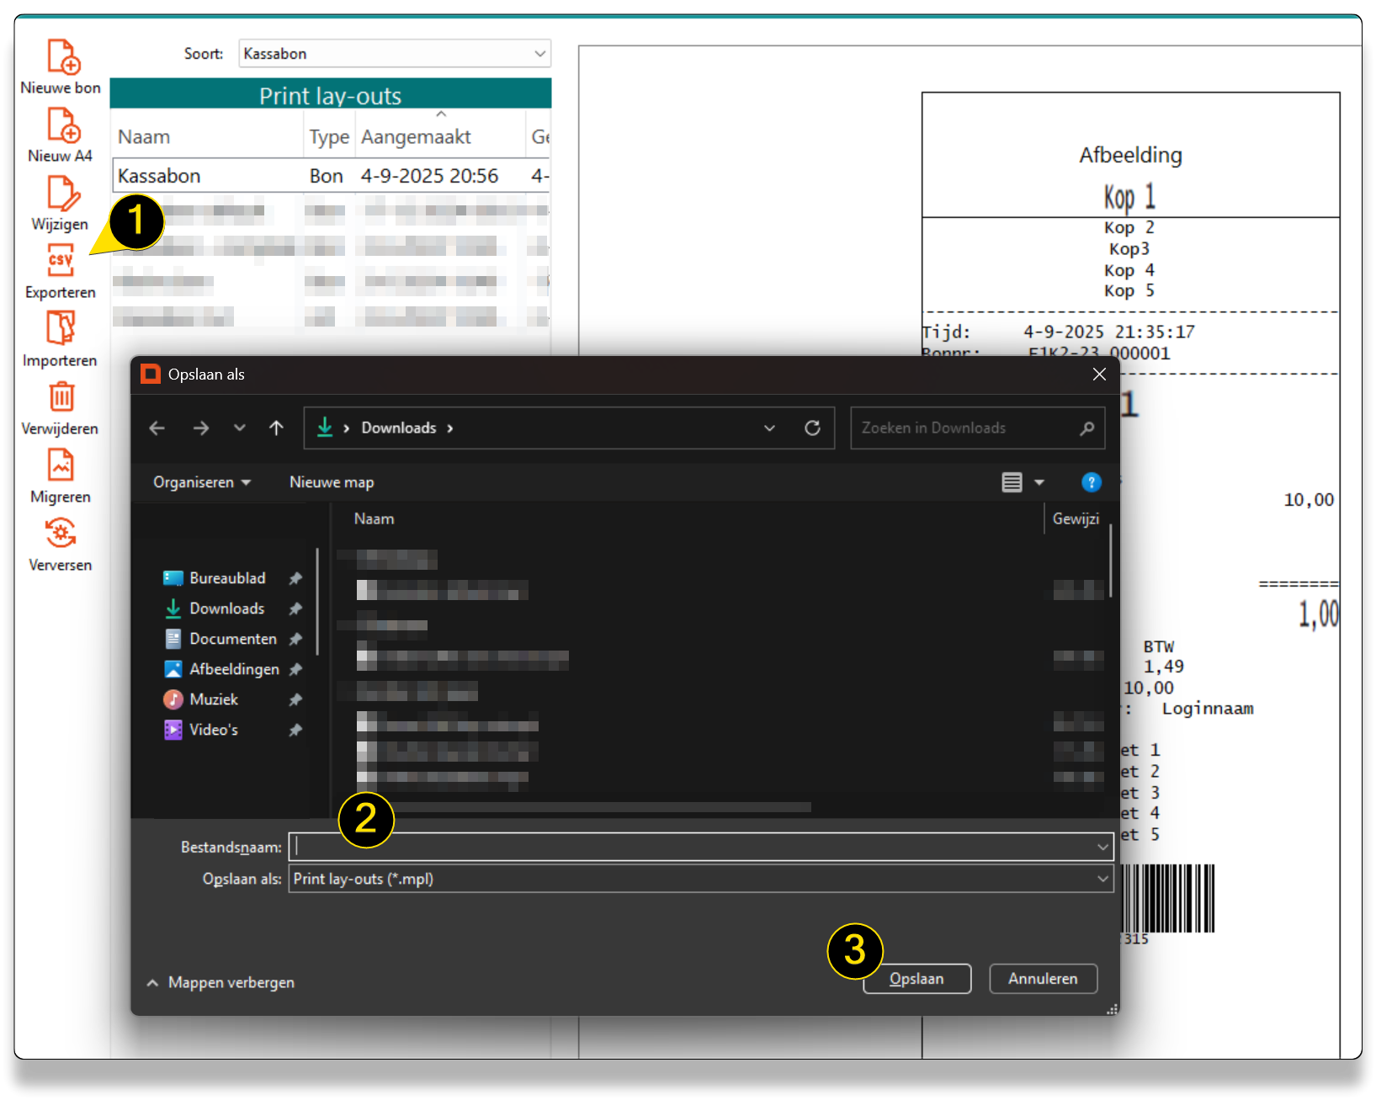This screenshot has height=1100, width=1376.
Task: Click the Nieuwe bon icon
Action: coord(62,57)
